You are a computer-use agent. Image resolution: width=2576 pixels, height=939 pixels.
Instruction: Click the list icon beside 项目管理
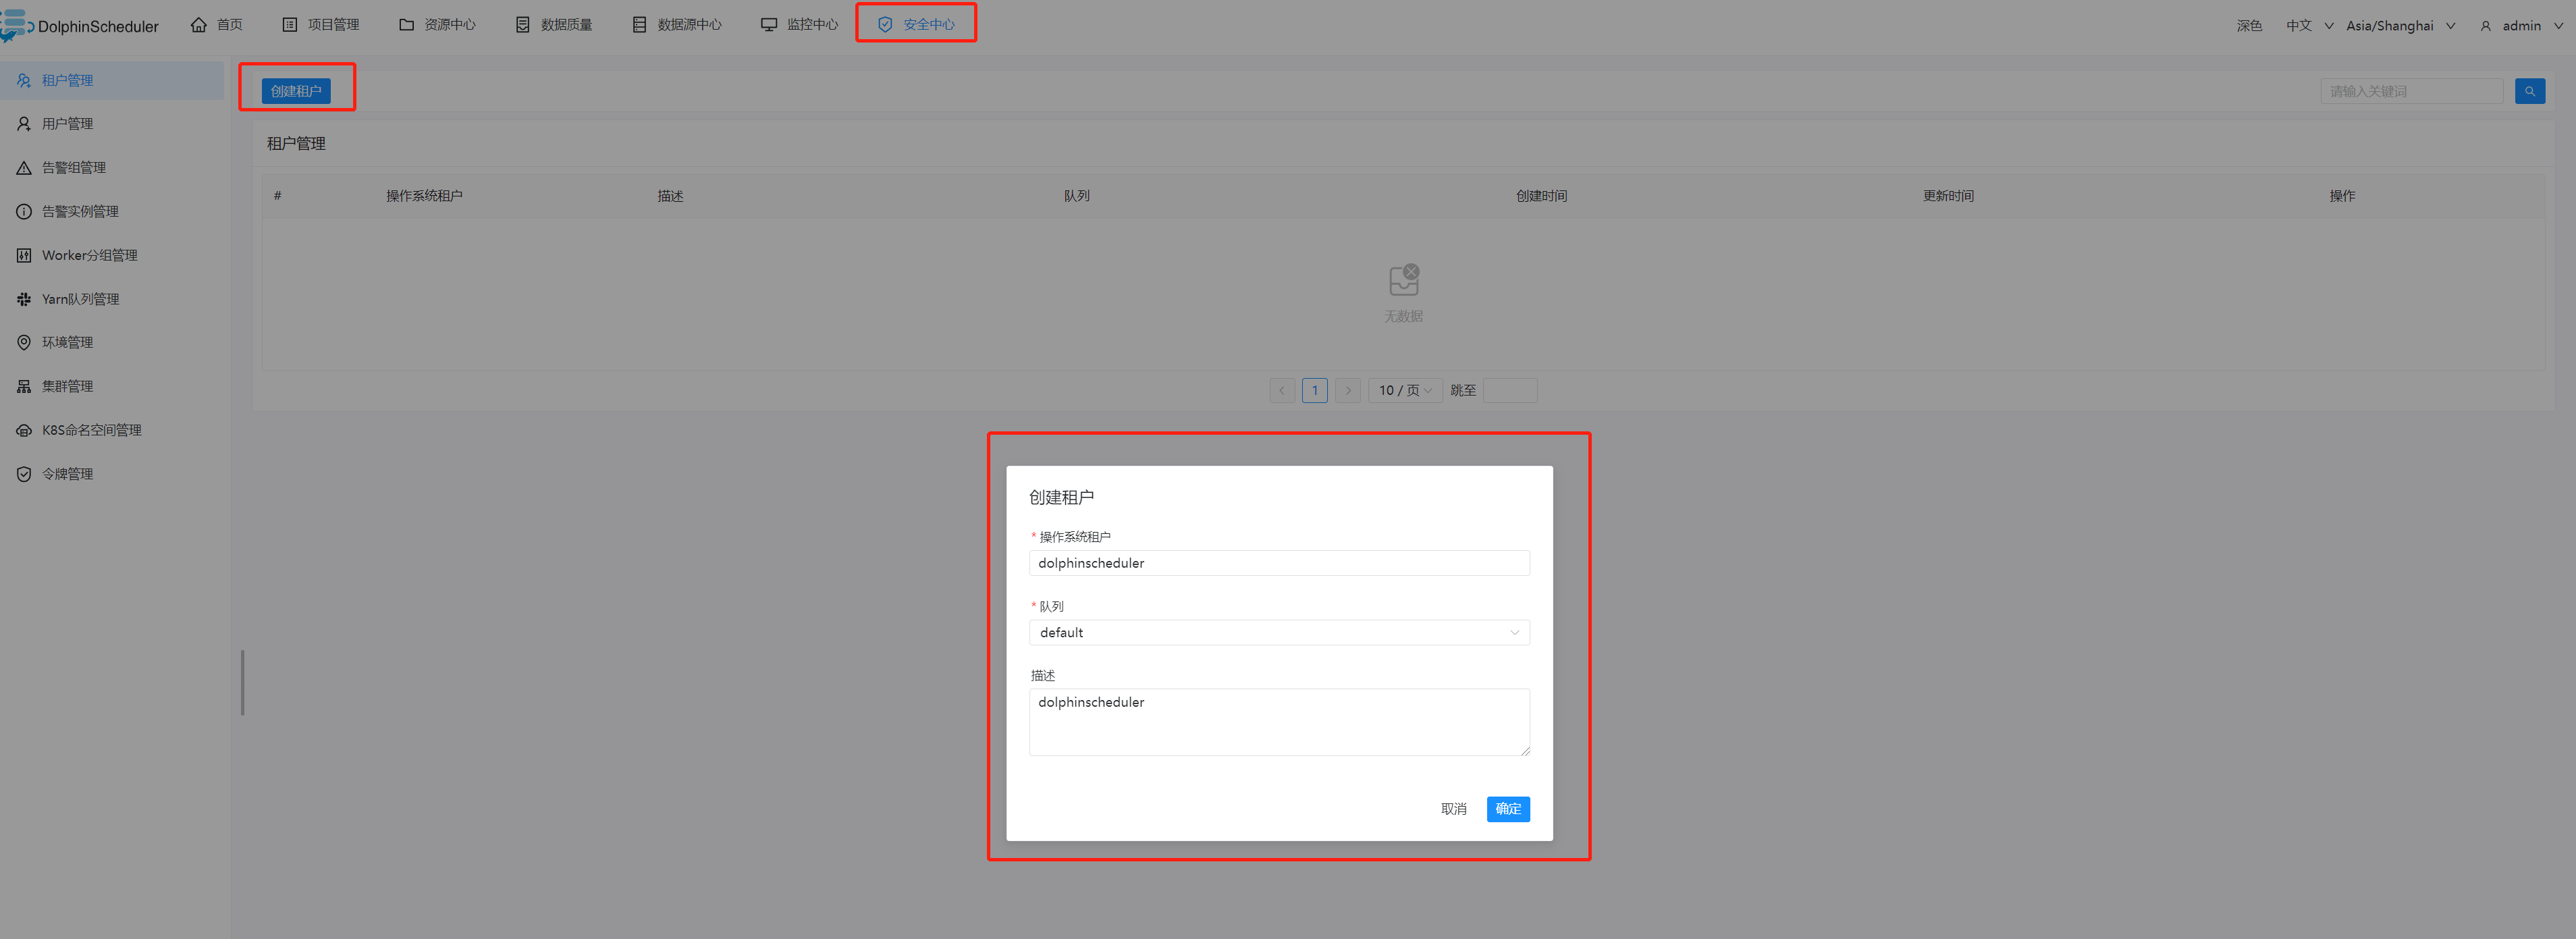pyautogui.click(x=290, y=24)
